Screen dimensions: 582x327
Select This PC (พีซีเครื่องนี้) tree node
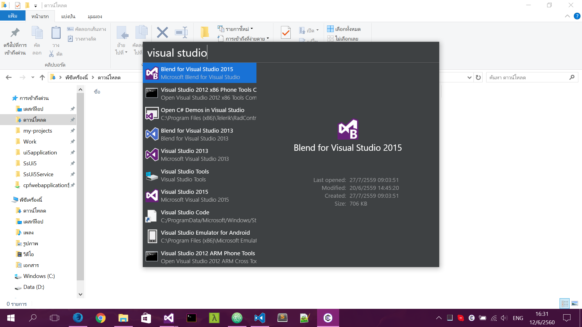tap(31, 200)
